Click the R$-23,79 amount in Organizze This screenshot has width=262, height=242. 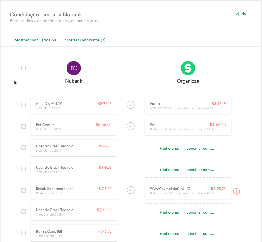click(x=218, y=189)
